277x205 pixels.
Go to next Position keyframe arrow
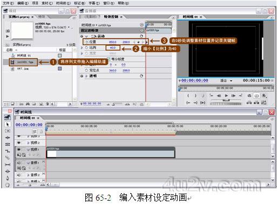(143, 42)
